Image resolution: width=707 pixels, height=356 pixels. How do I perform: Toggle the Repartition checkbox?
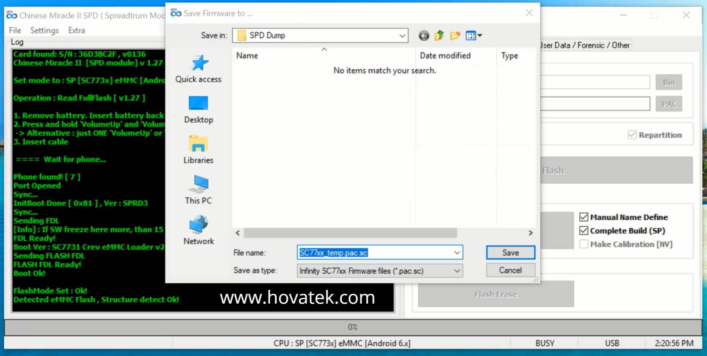tap(632, 135)
